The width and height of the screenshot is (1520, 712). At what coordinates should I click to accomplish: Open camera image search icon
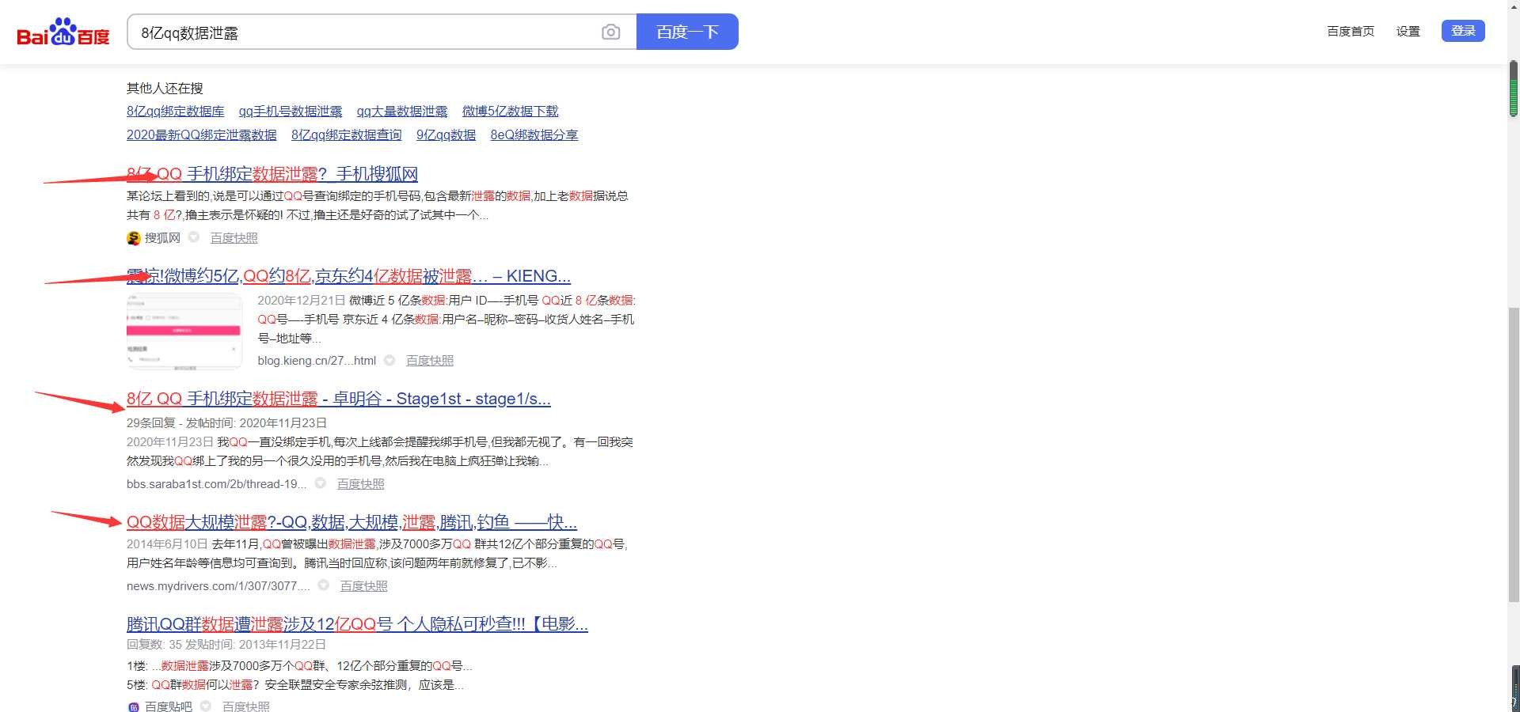tap(610, 32)
